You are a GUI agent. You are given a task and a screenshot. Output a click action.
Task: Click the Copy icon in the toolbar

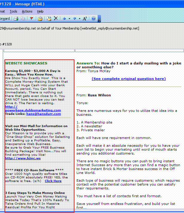tap(23, 18)
